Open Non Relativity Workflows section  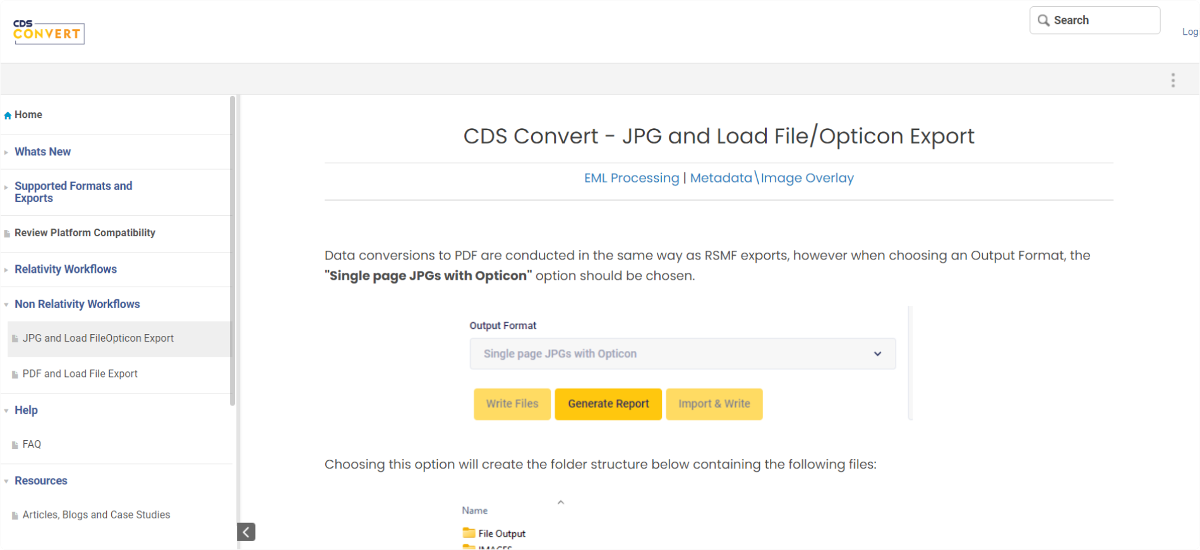point(77,304)
